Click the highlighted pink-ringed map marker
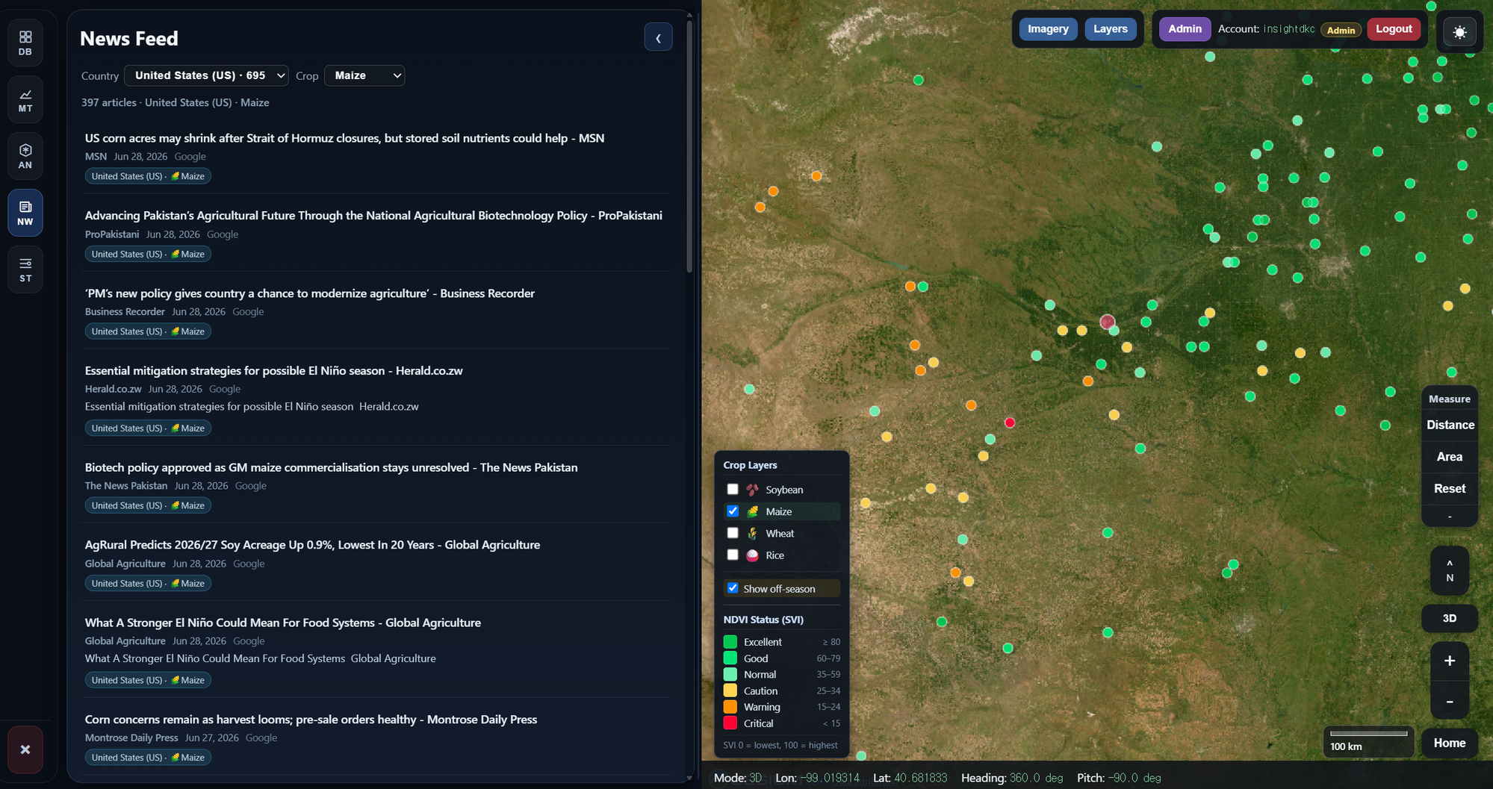Viewport: 1493px width, 789px height. (1108, 322)
